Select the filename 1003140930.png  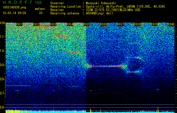point(15,8)
